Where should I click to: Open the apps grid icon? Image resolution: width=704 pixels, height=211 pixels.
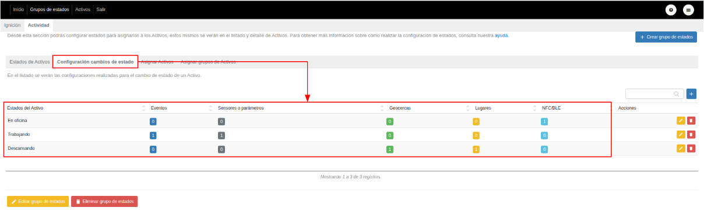(688, 10)
